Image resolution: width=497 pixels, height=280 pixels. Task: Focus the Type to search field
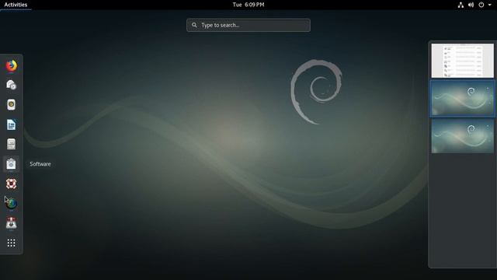pos(248,25)
